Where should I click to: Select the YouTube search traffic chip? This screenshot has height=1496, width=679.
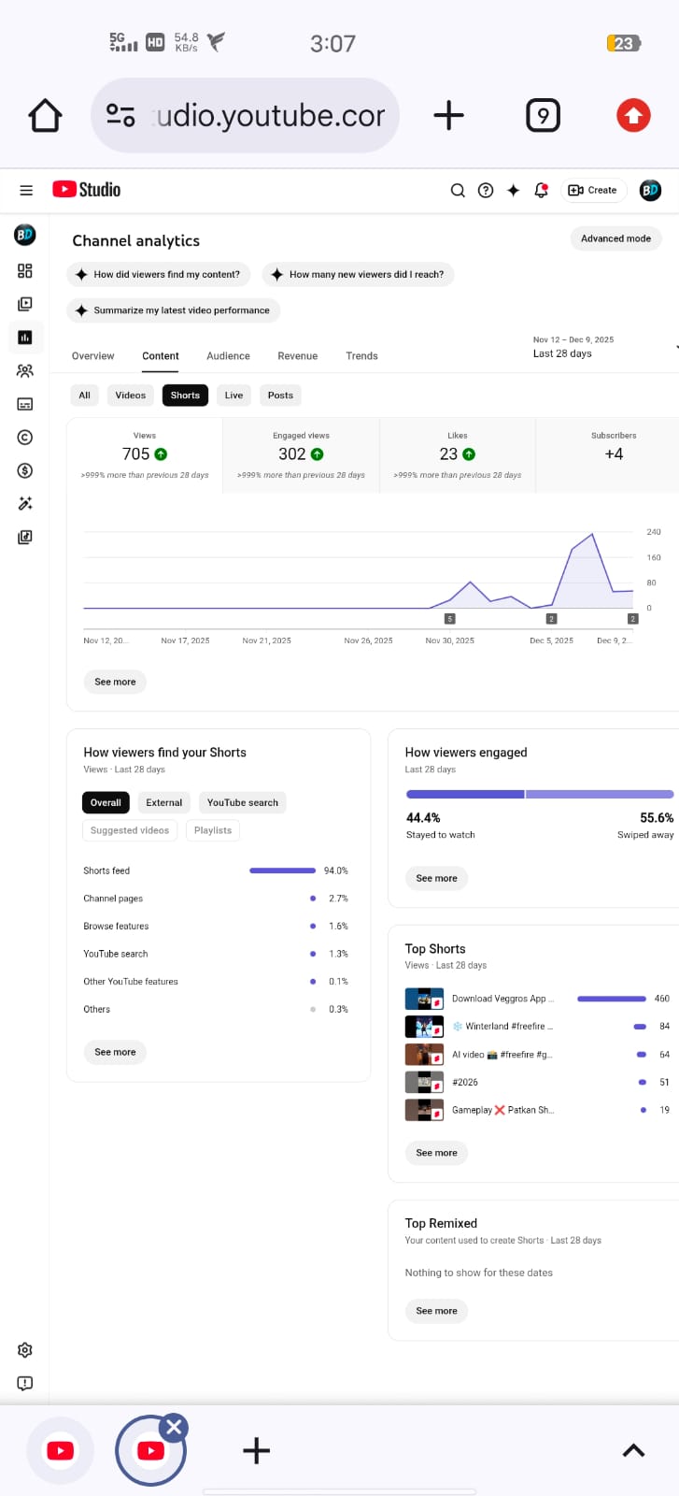(243, 802)
